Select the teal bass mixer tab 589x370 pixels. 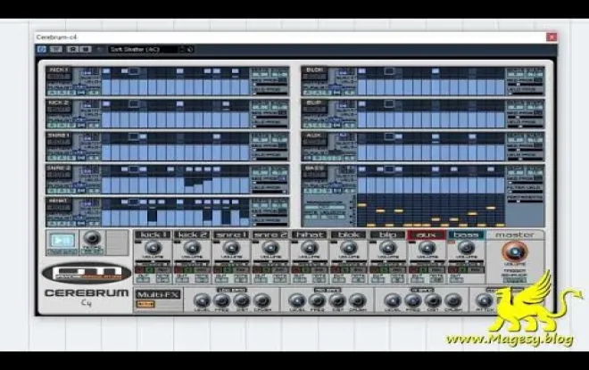coord(466,234)
